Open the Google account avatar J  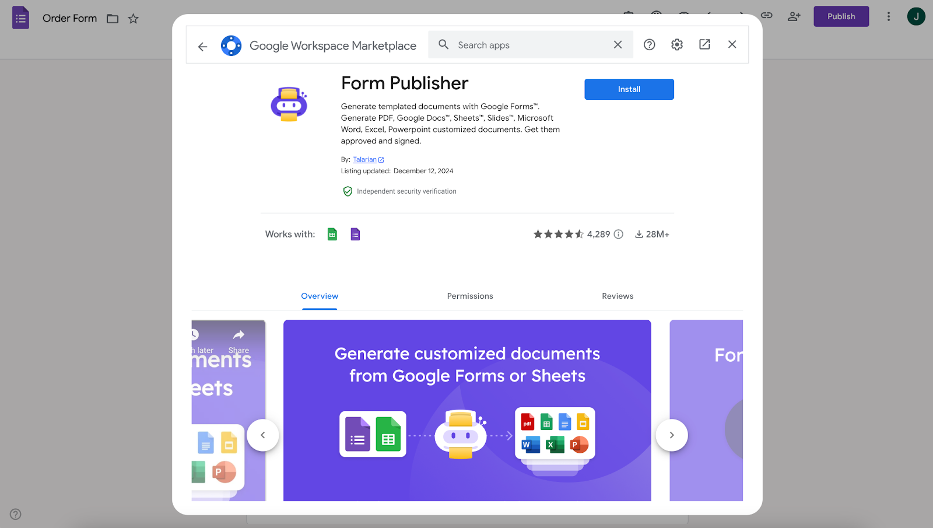916,16
